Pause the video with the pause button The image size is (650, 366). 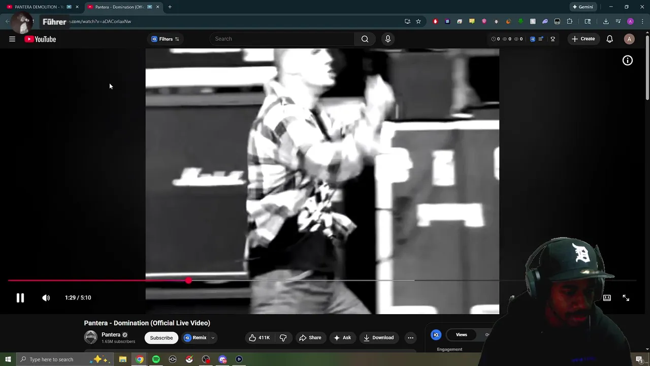pyautogui.click(x=20, y=298)
